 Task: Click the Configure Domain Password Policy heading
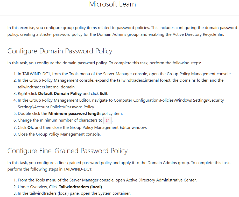point(60,51)
